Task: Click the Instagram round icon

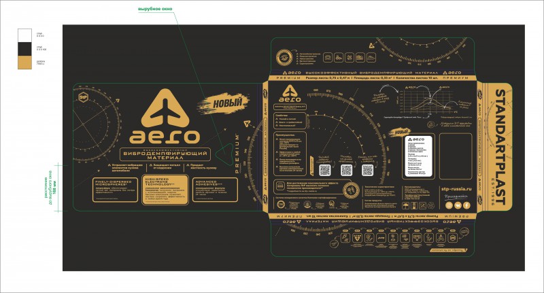Action: click(x=449, y=205)
